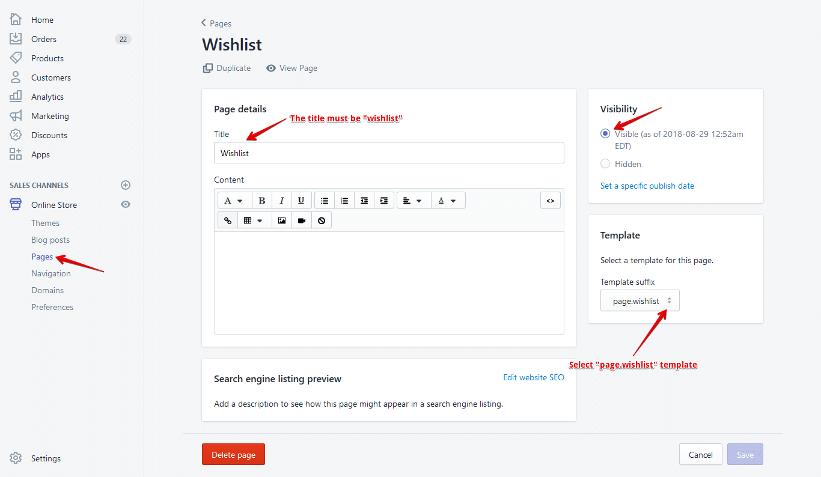Open the text alignment dropdown
Viewport: 821px width, 477px height.
pyautogui.click(x=414, y=199)
